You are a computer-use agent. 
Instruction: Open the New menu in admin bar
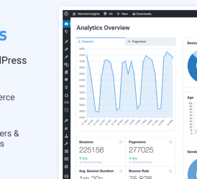(x=125, y=14)
